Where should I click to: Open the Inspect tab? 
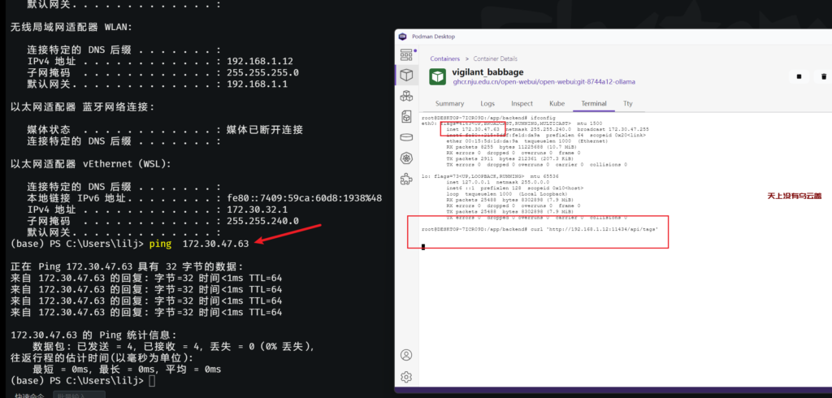coord(522,103)
